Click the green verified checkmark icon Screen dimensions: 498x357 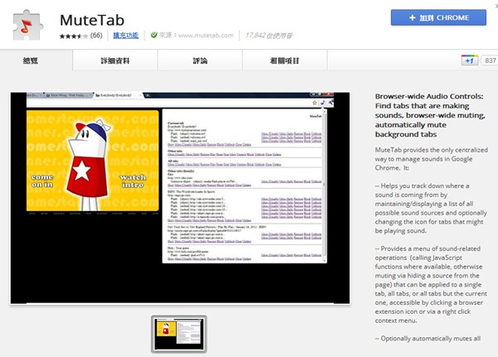(154, 35)
